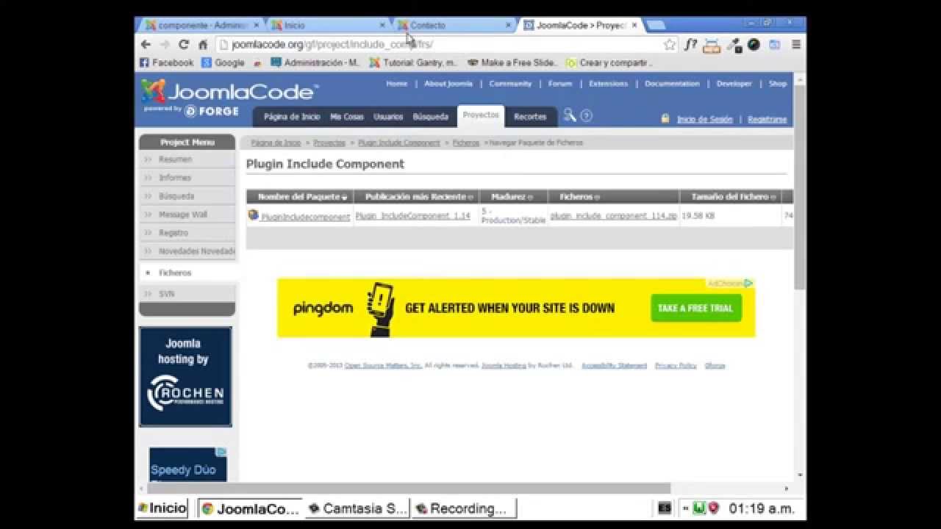Screen dimensions: 941x529
Task: Open the font finder 'f?' extension
Action: tap(690, 44)
